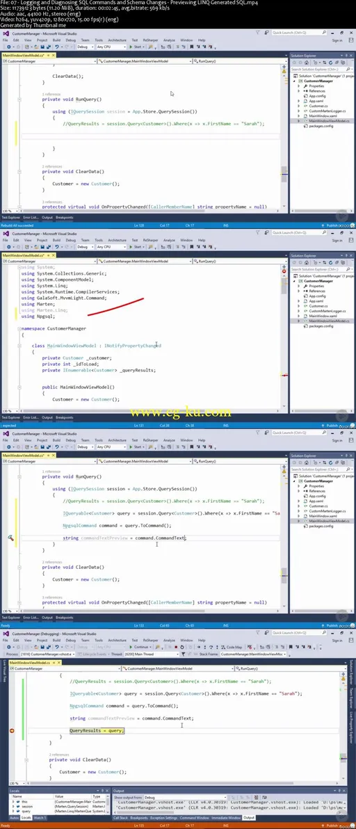This screenshot has height=829, width=356.
Task: Click the Restart icon in debugging toolbar
Action: [182, 647]
